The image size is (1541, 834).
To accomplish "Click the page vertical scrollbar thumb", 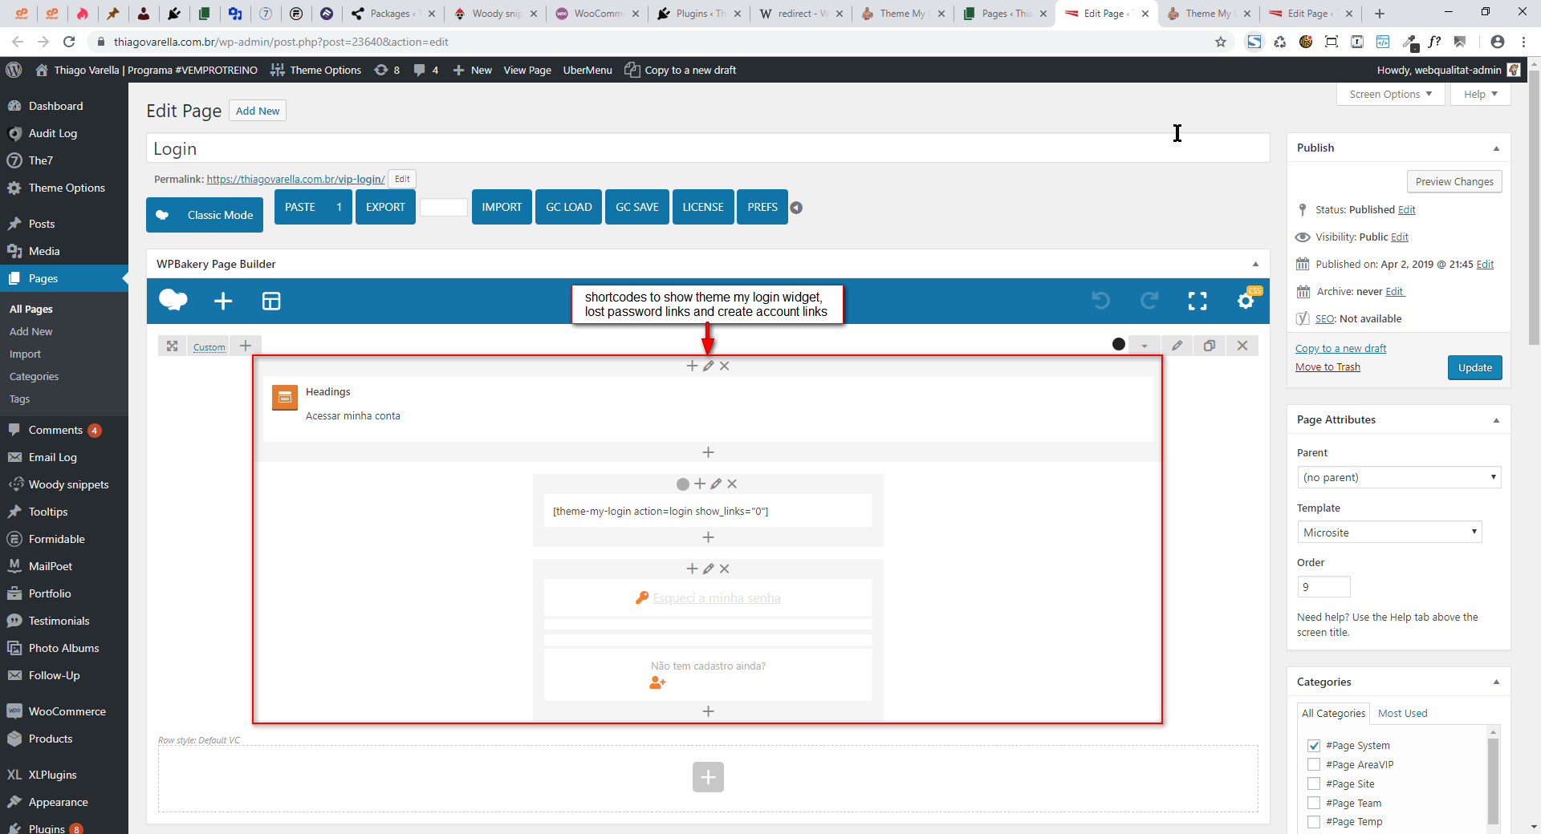I will tap(1534, 208).
